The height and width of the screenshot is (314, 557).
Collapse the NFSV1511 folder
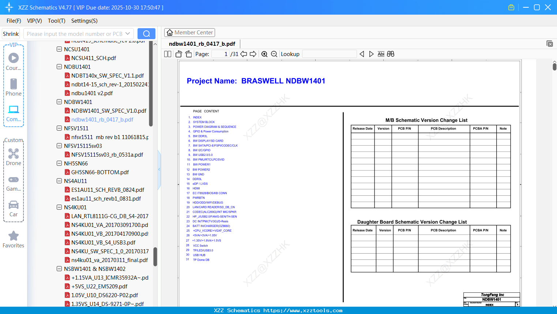(59, 128)
